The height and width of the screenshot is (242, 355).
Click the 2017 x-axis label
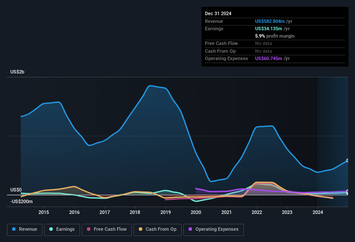click(x=105, y=212)
